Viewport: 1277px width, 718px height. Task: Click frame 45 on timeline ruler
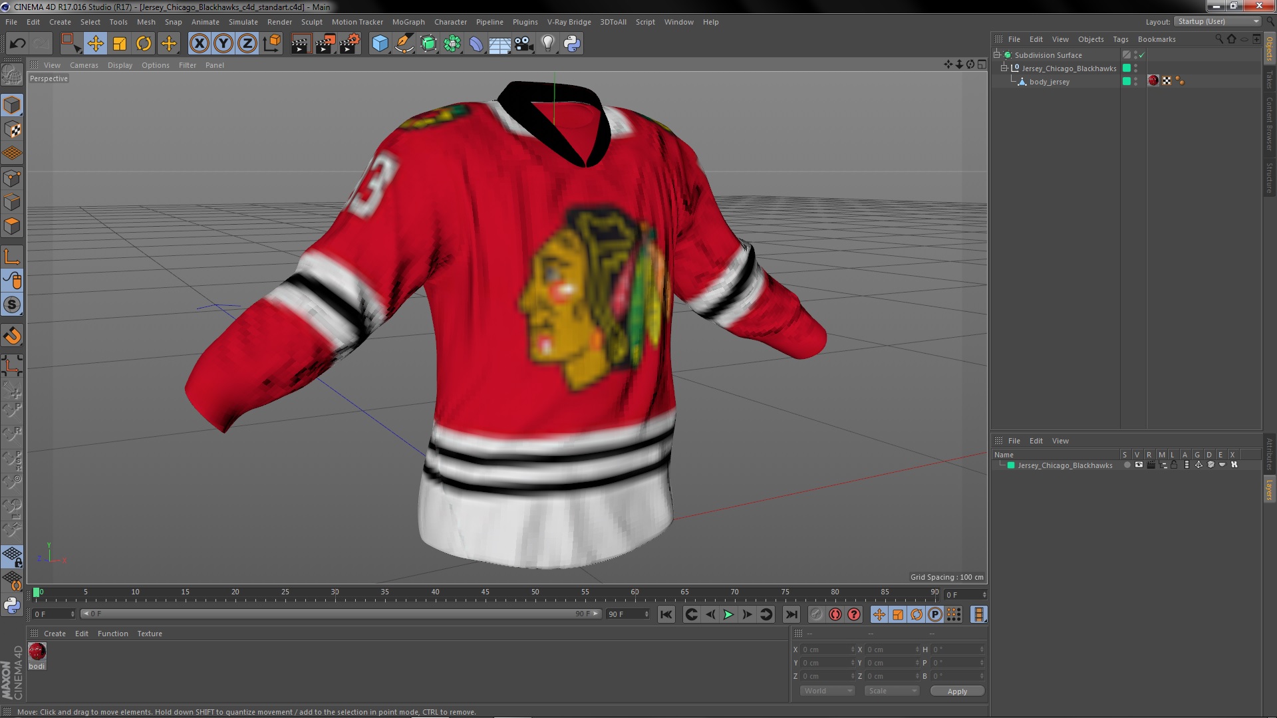[x=486, y=592]
